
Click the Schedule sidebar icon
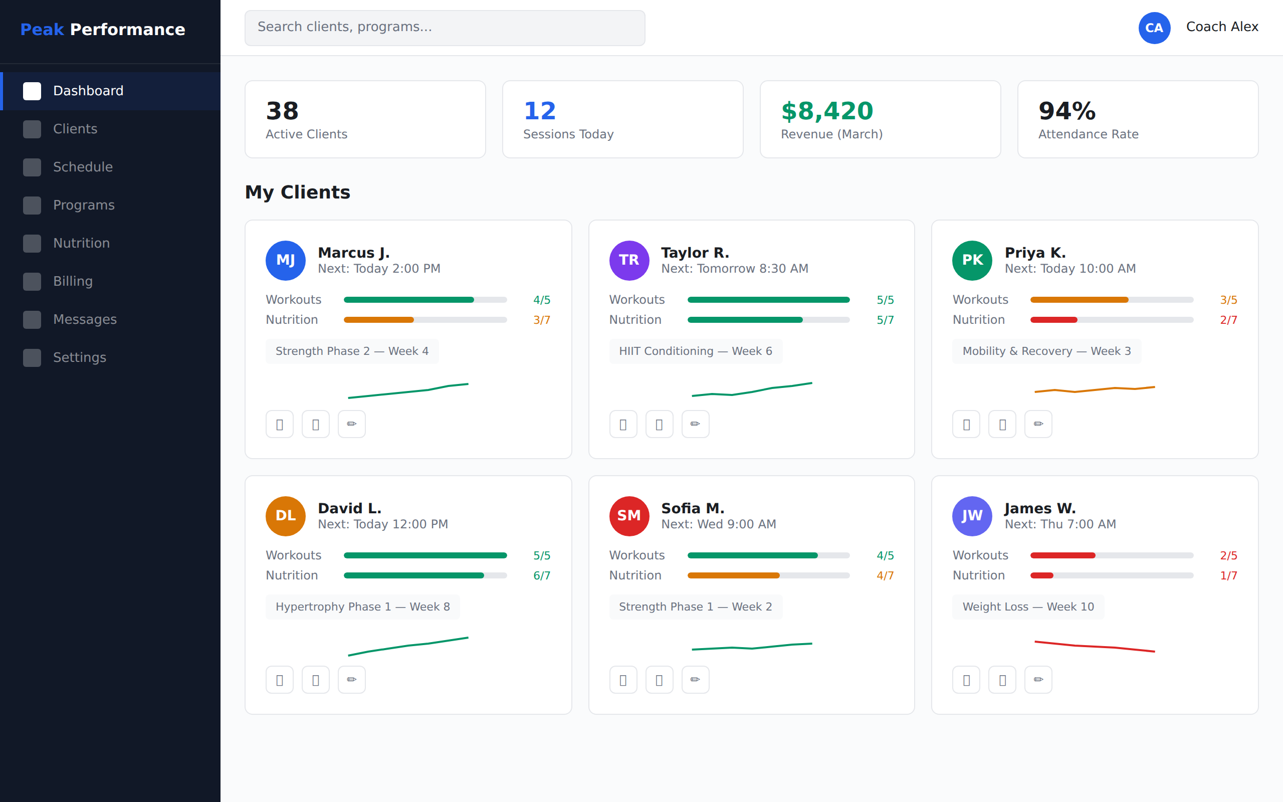tap(32, 167)
